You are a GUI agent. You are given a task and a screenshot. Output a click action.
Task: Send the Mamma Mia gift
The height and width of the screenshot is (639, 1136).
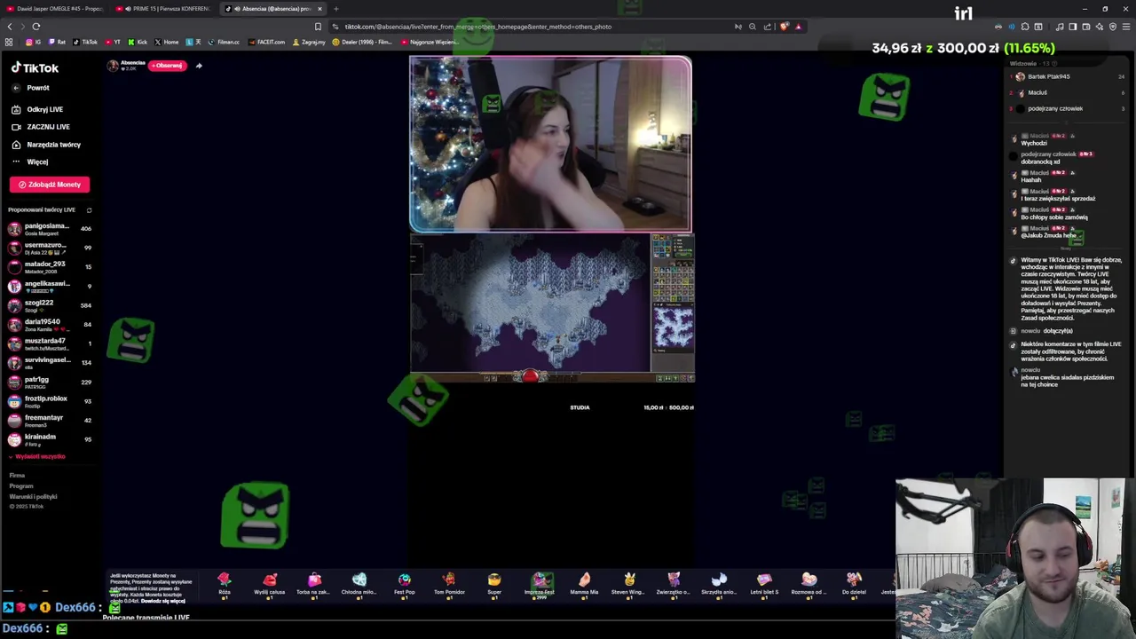[x=584, y=585]
